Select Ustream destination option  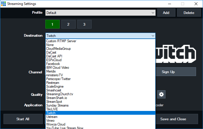click(52, 117)
